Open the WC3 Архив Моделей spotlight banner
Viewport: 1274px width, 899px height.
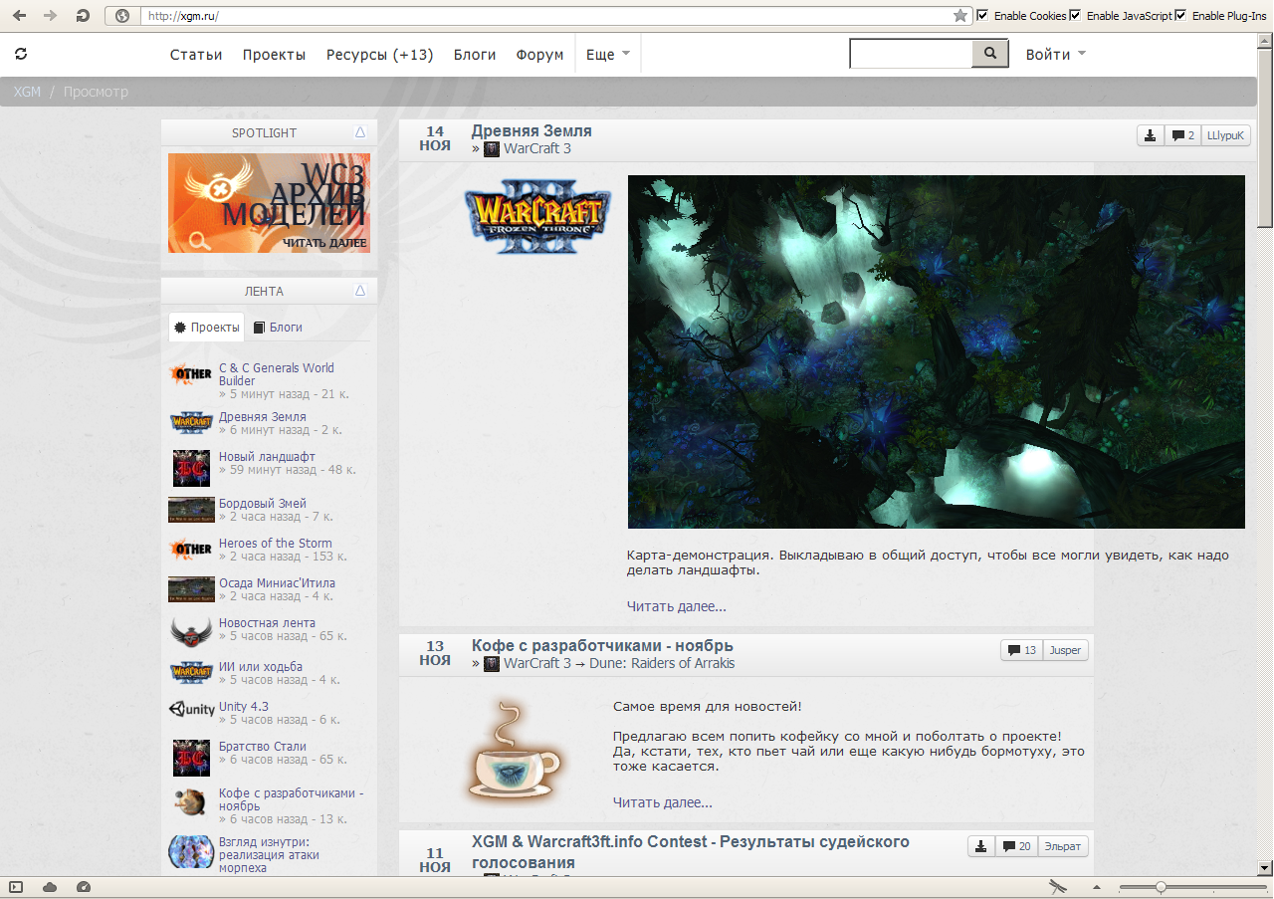[269, 203]
